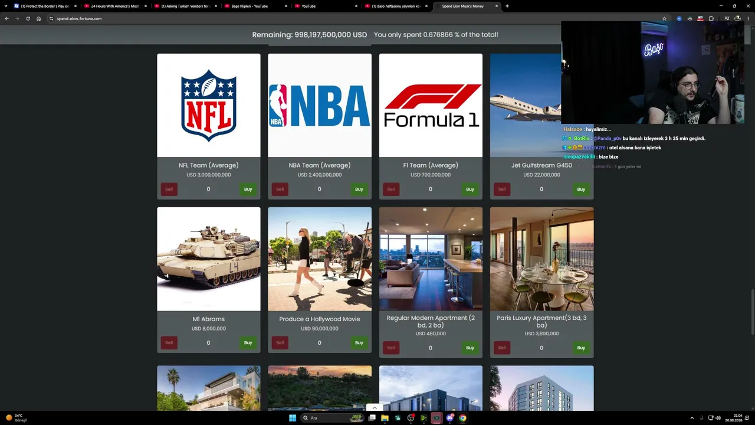The width and height of the screenshot is (755, 425).
Task: Click the Hollywood Movie quantity field
Action: pyautogui.click(x=320, y=343)
